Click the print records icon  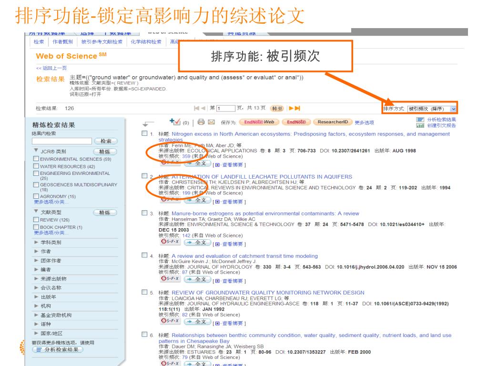coord(201,122)
